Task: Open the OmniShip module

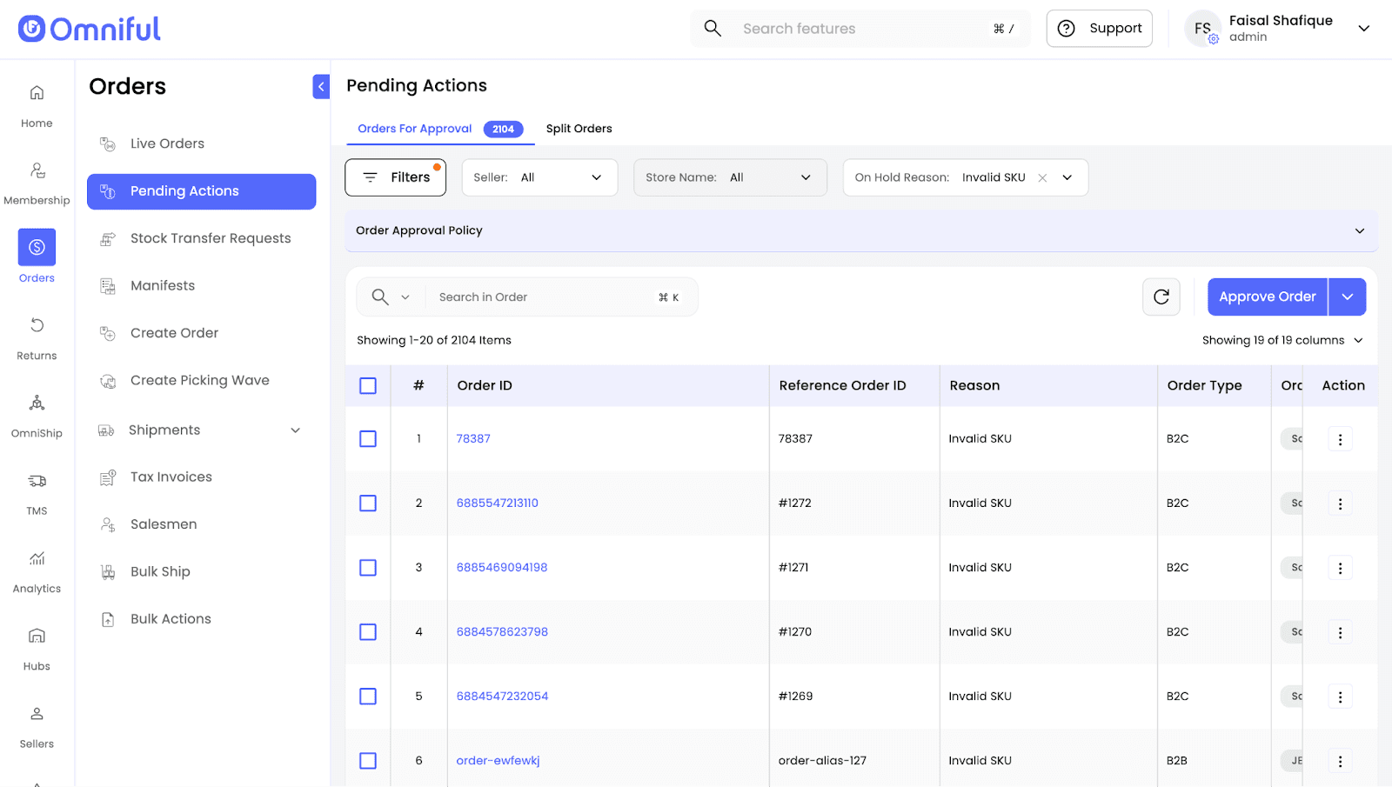Action: coord(37,415)
